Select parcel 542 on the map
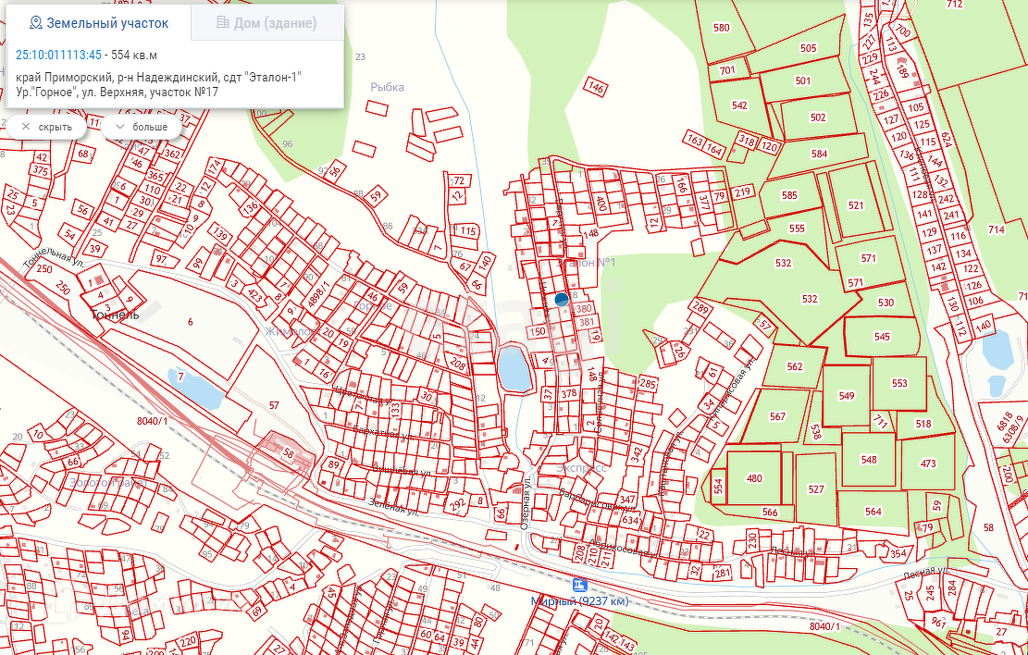The height and width of the screenshot is (655, 1028). [x=739, y=105]
